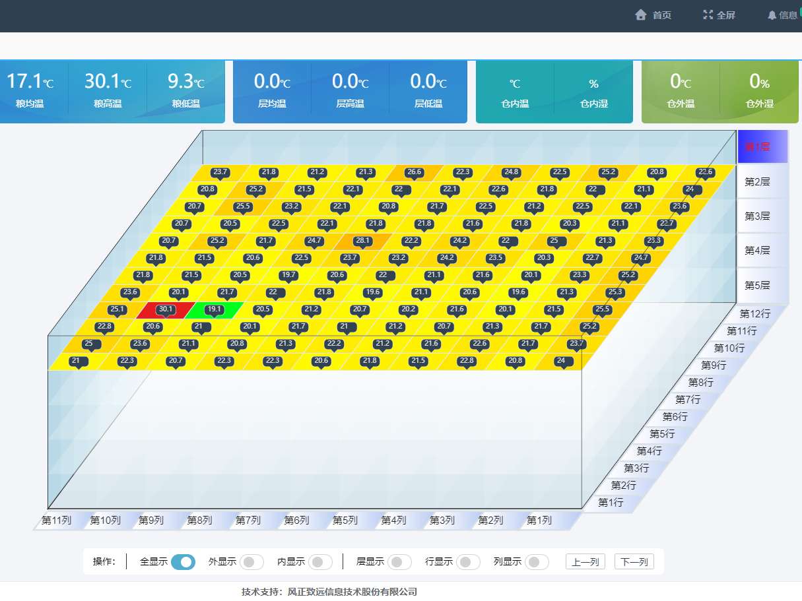Enable the 内显示 switch
This screenshot has width=802, height=601.
(x=320, y=562)
